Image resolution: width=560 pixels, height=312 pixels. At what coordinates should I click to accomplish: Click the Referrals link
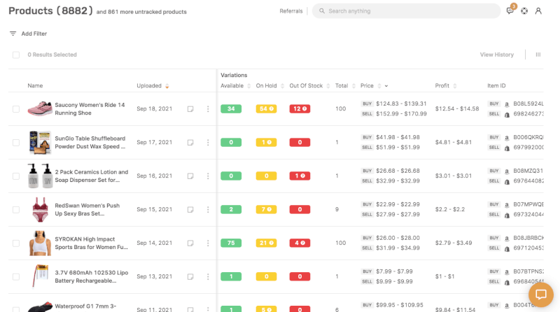point(290,11)
